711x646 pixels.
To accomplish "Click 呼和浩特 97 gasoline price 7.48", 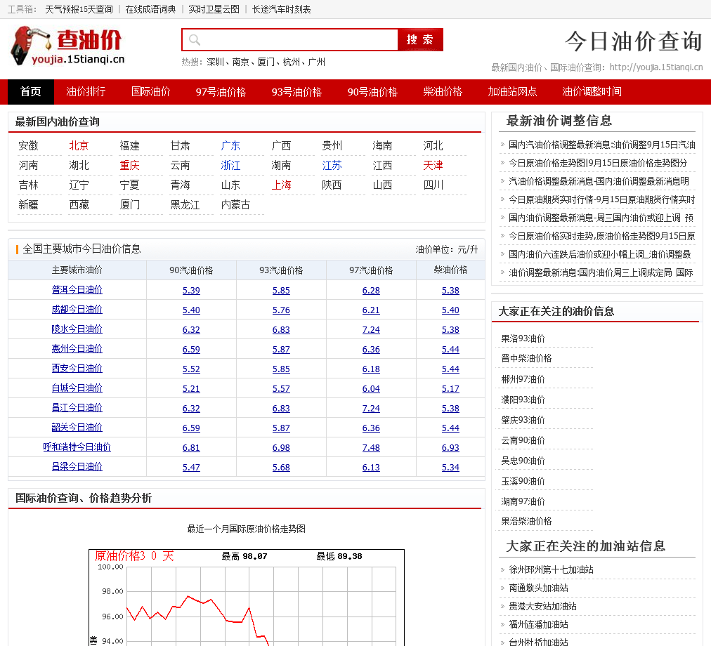I will pyautogui.click(x=371, y=448).
